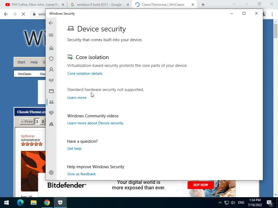Open Chrome three-dot menu
278x208 pixels.
point(272,14)
